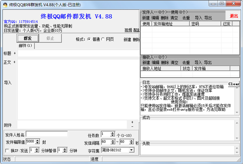
Task: Click the 发件箱 column header in recipients
Action: point(211,69)
